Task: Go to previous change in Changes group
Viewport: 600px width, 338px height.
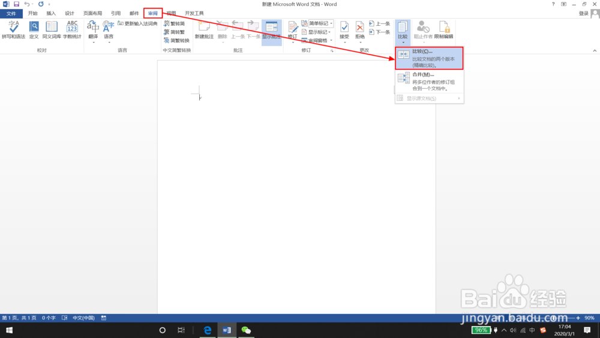Action: coord(380,23)
